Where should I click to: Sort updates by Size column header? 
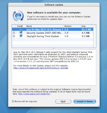(87, 26)
